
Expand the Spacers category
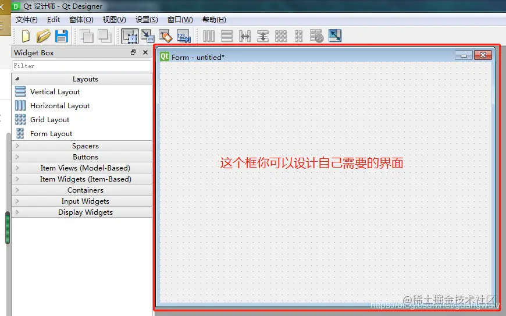tap(81, 146)
